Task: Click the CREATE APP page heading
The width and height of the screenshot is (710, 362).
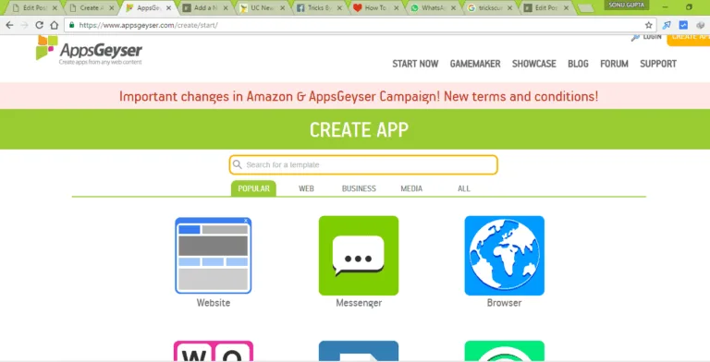Action: coord(359,130)
